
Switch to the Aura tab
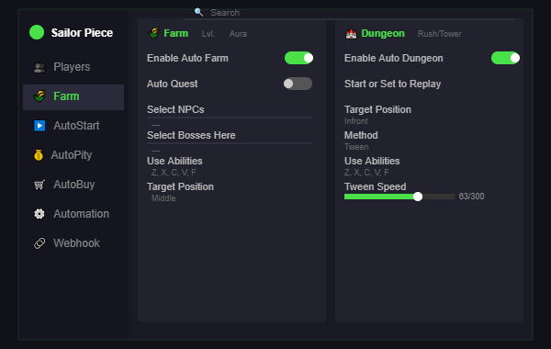click(x=238, y=34)
